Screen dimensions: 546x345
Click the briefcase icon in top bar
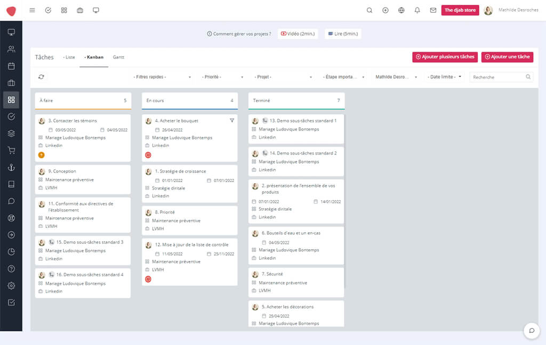pyautogui.click(x=80, y=10)
